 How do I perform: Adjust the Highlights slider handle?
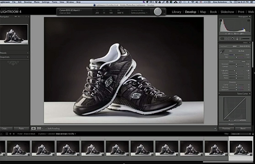point(234,71)
